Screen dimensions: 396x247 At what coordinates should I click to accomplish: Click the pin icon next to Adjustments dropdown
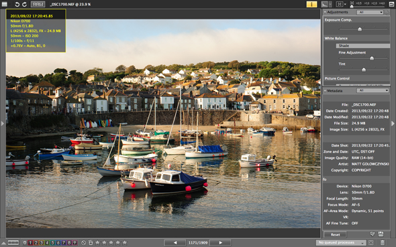387,12
